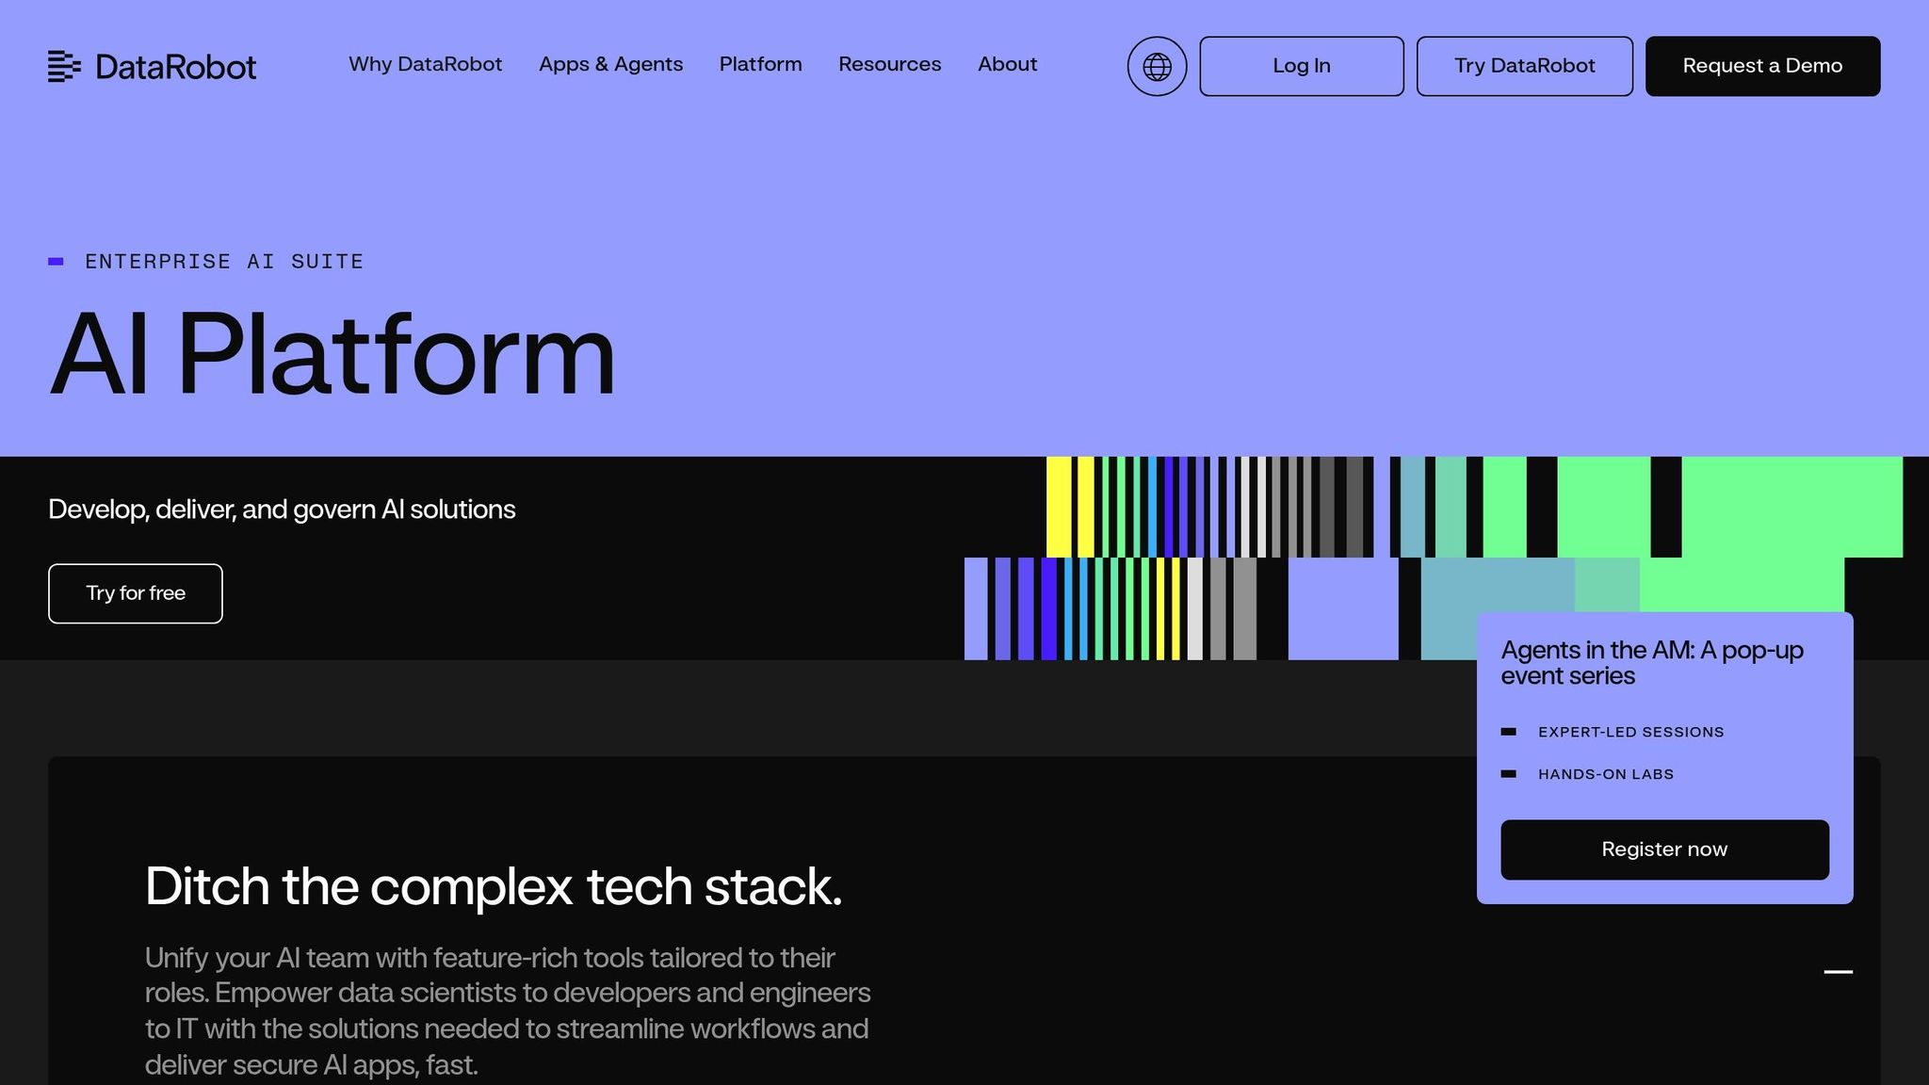Open the language globe selector

[1156, 66]
